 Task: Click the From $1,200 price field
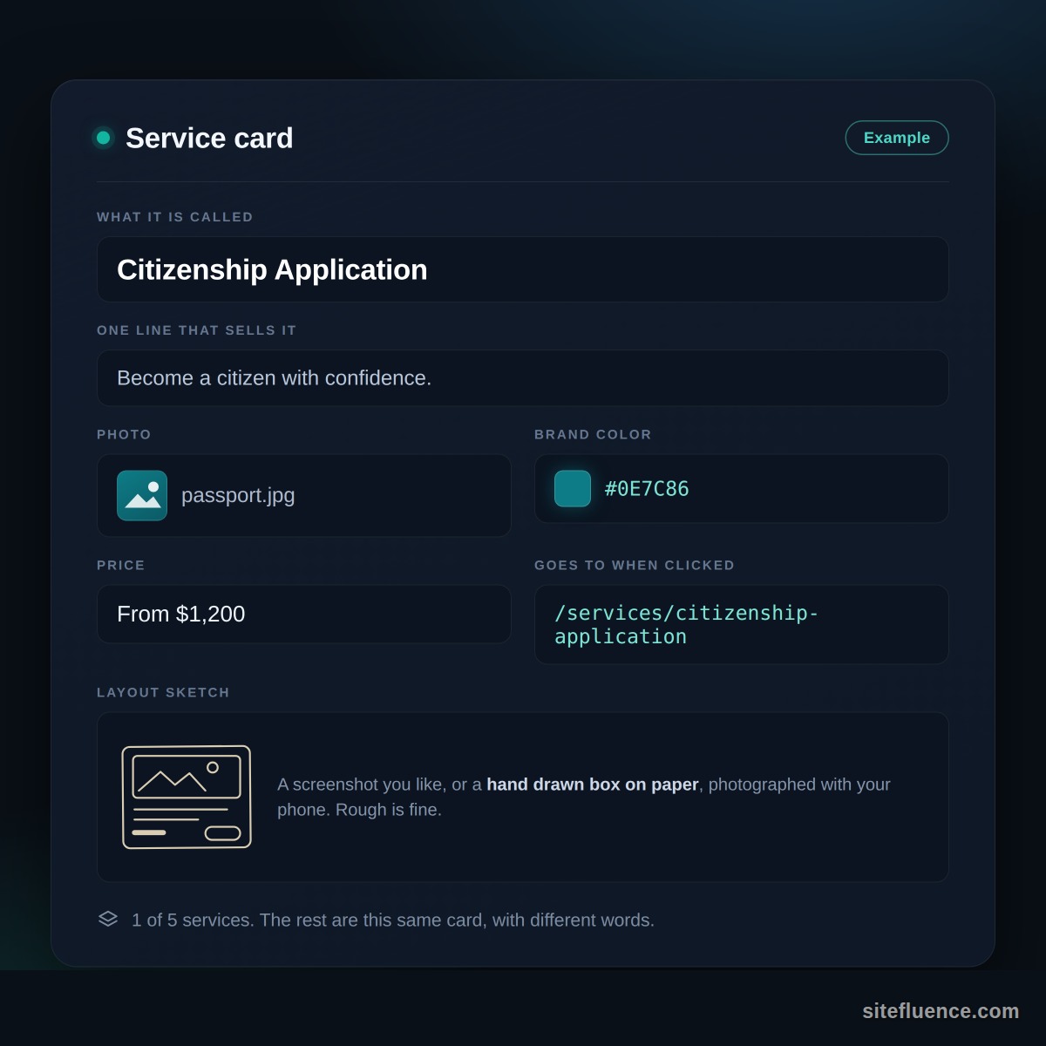(x=303, y=614)
